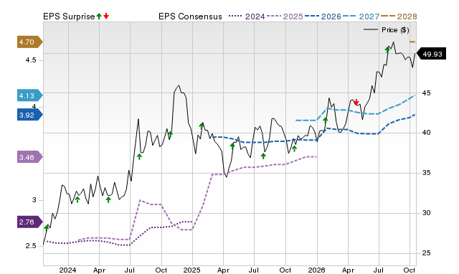This screenshot has height=274, width=459.
Task: Pick the green surprise arrow for November 2024
Action: (171, 135)
